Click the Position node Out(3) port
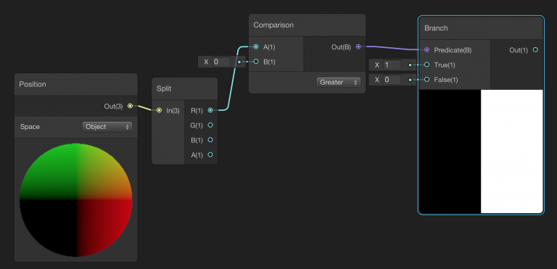This screenshot has width=557, height=269. pyautogui.click(x=130, y=106)
